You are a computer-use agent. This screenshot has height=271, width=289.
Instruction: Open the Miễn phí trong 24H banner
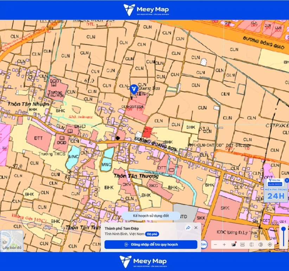coord(276,190)
